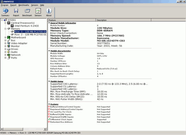
Task: Select Row: 2 - 128 MB memory module
Action: [30, 34]
